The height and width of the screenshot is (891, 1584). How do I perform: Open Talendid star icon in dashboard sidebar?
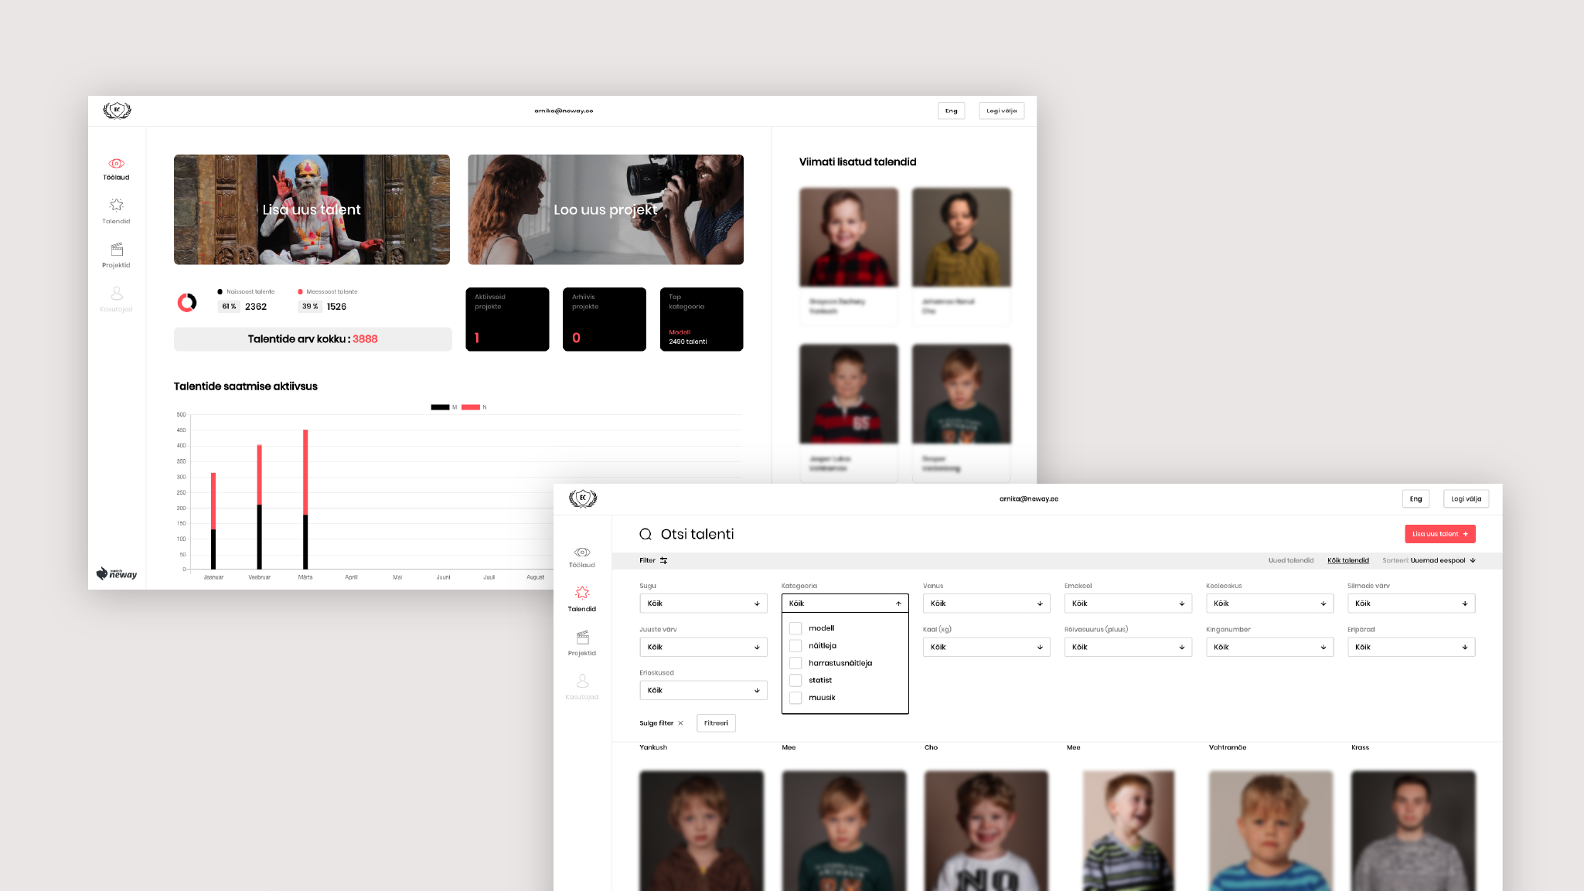[116, 205]
